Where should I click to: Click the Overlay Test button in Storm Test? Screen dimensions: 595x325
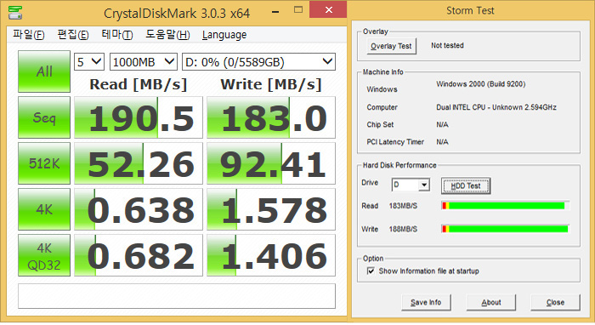[x=391, y=46]
